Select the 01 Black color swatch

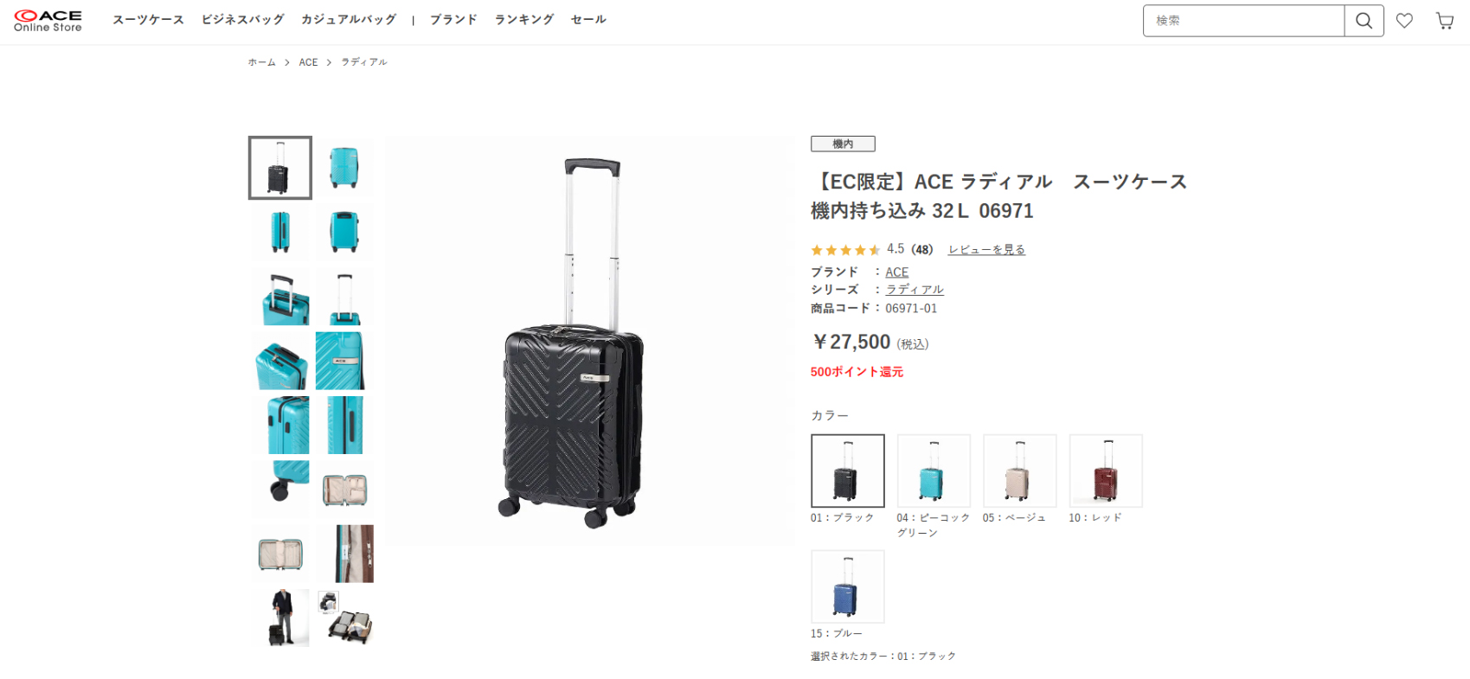pos(848,471)
